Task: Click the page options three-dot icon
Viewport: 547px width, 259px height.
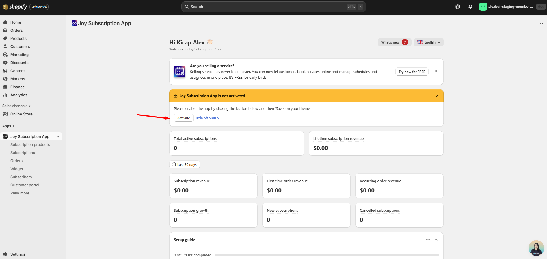Action: [542, 23]
